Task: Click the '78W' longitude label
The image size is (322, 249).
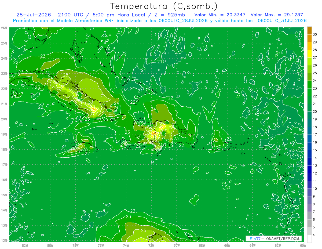Action: [x=75, y=245]
